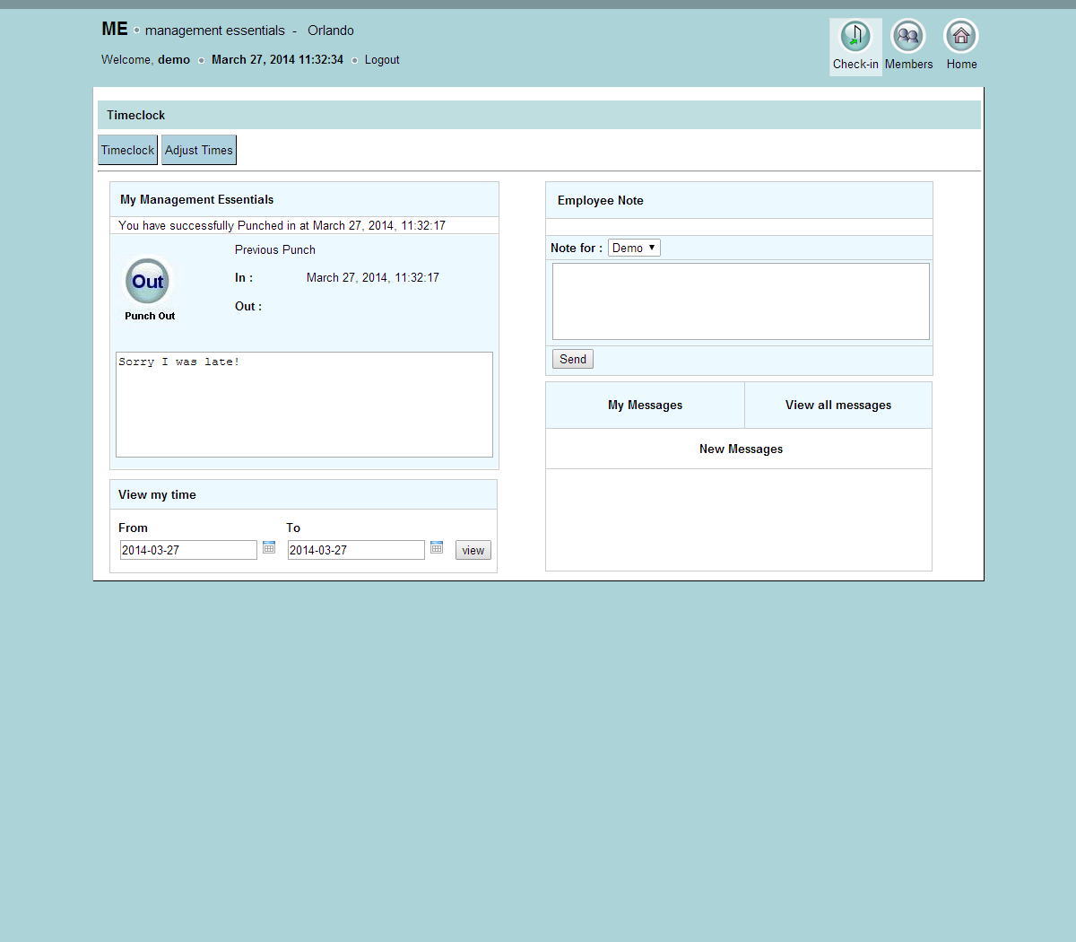Select the My Messages tab

[x=645, y=406]
